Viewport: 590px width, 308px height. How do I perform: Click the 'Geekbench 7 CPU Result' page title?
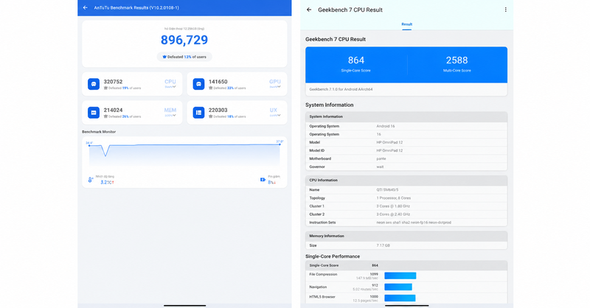[350, 10]
